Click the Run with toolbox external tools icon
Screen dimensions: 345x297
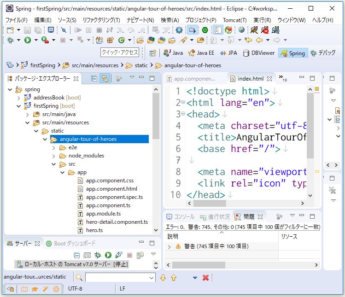click(45, 40)
